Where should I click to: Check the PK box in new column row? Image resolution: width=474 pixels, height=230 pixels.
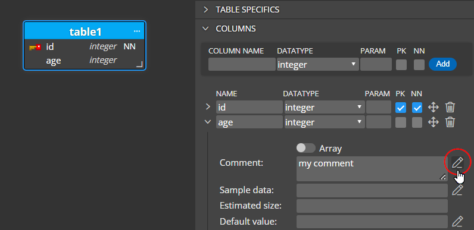[x=401, y=65]
